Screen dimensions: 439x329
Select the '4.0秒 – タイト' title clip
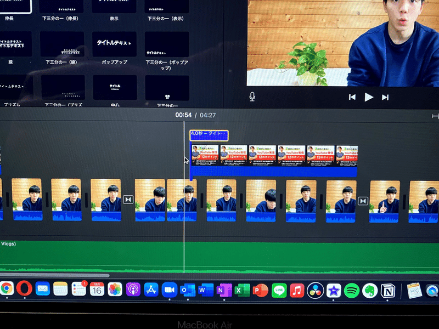209,135
